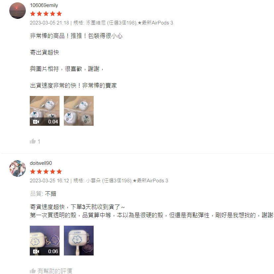The image size is (274, 274).
Task: Click username doitwell90
Action: point(41,163)
